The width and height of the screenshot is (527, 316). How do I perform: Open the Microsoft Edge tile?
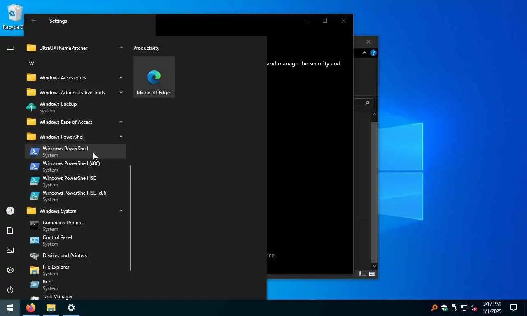click(154, 77)
